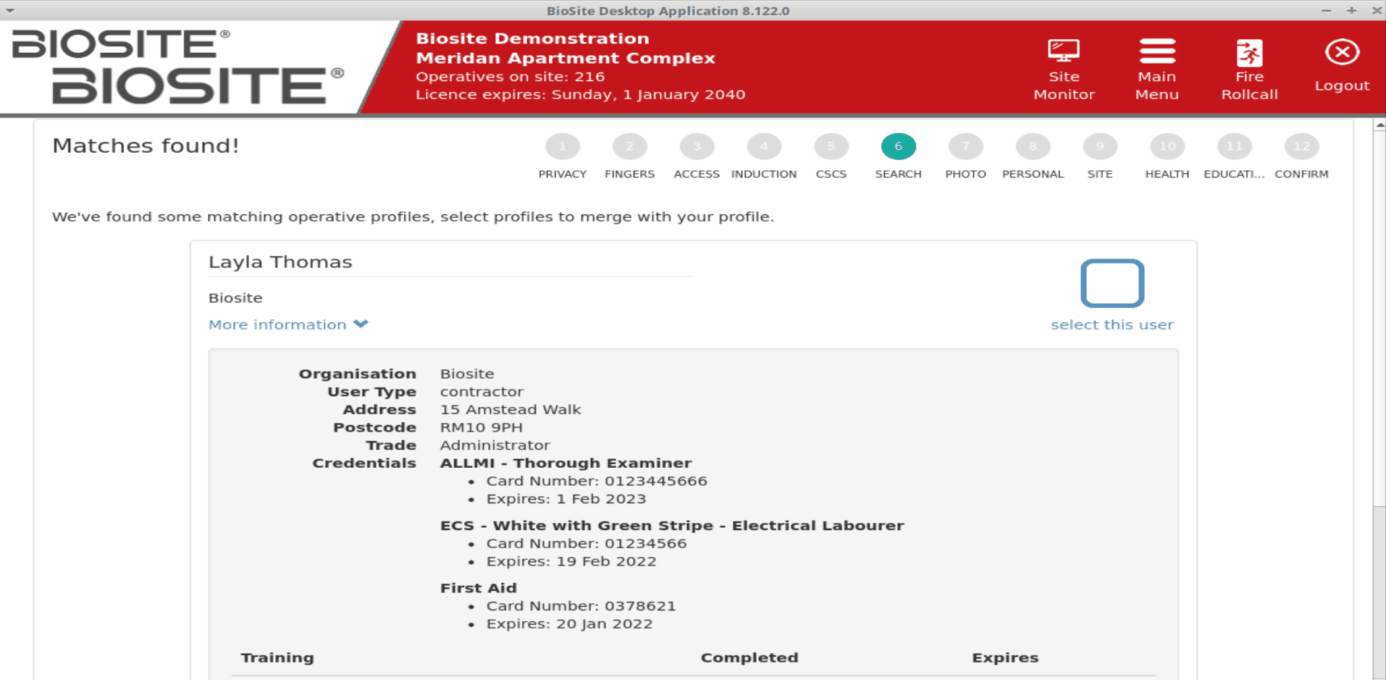Go to step 2 Fingers circle
This screenshot has height=680, width=1386.
[x=629, y=146]
